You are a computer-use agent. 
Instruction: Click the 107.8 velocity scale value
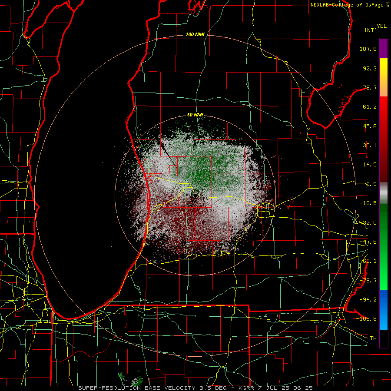368,49
